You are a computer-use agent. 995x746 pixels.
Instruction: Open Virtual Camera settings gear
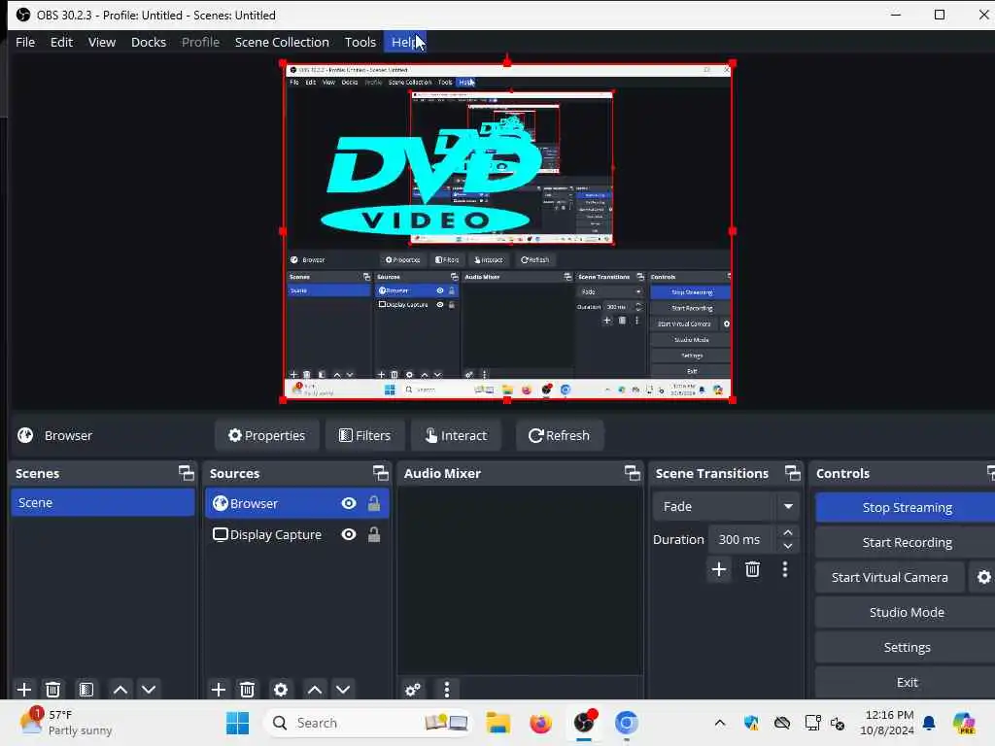coord(983,577)
